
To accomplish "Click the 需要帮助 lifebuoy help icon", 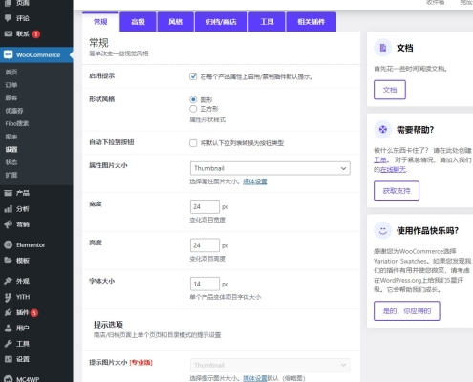I will (x=383, y=130).
